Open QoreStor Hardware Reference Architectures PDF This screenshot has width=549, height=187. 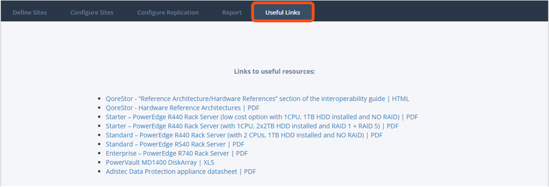[183, 108]
